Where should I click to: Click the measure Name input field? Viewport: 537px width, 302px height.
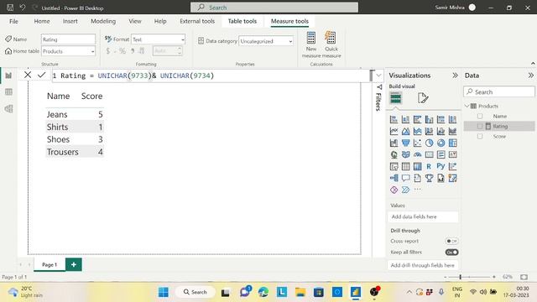pos(69,39)
